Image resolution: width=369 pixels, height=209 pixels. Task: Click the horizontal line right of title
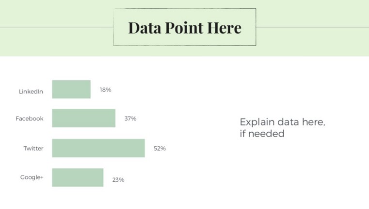tap(313, 27)
